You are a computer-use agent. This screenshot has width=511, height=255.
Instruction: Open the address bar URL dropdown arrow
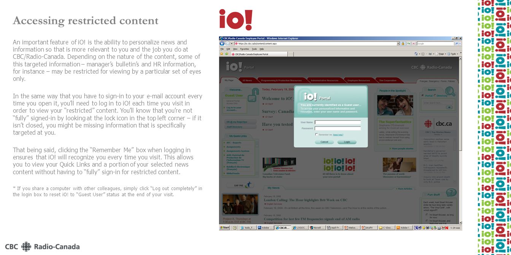pos(398,44)
